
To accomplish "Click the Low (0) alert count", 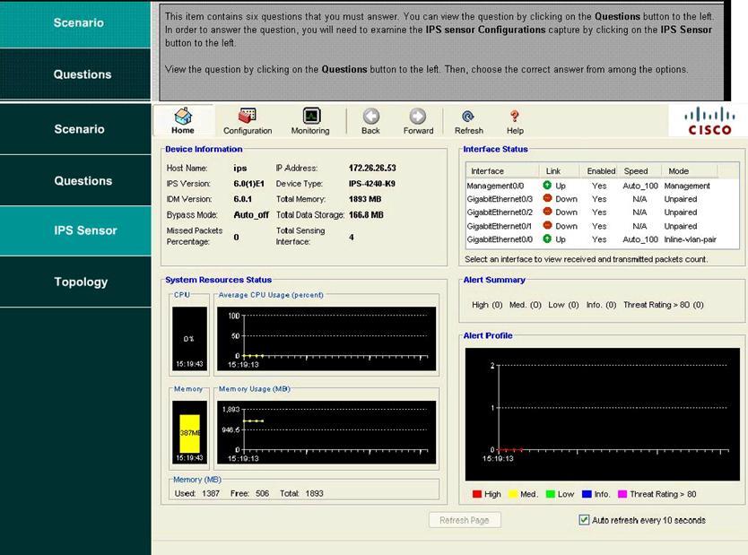I will 563,305.
